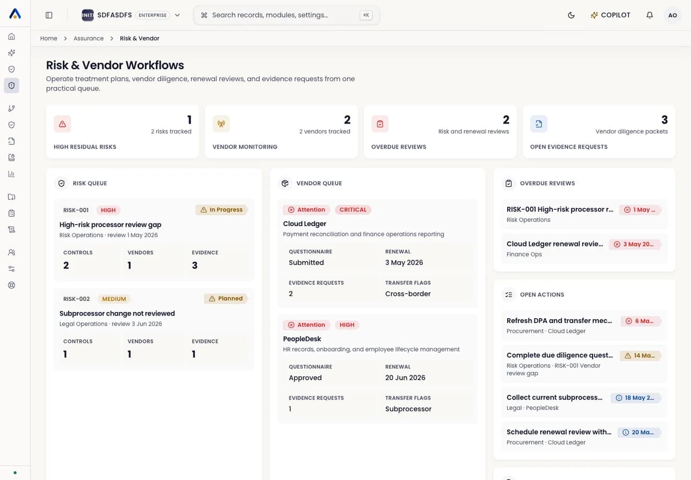Viewport: 691px width, 480px height.
Task: Go to Home breadcrumb
Action: (x=49, y=38)
